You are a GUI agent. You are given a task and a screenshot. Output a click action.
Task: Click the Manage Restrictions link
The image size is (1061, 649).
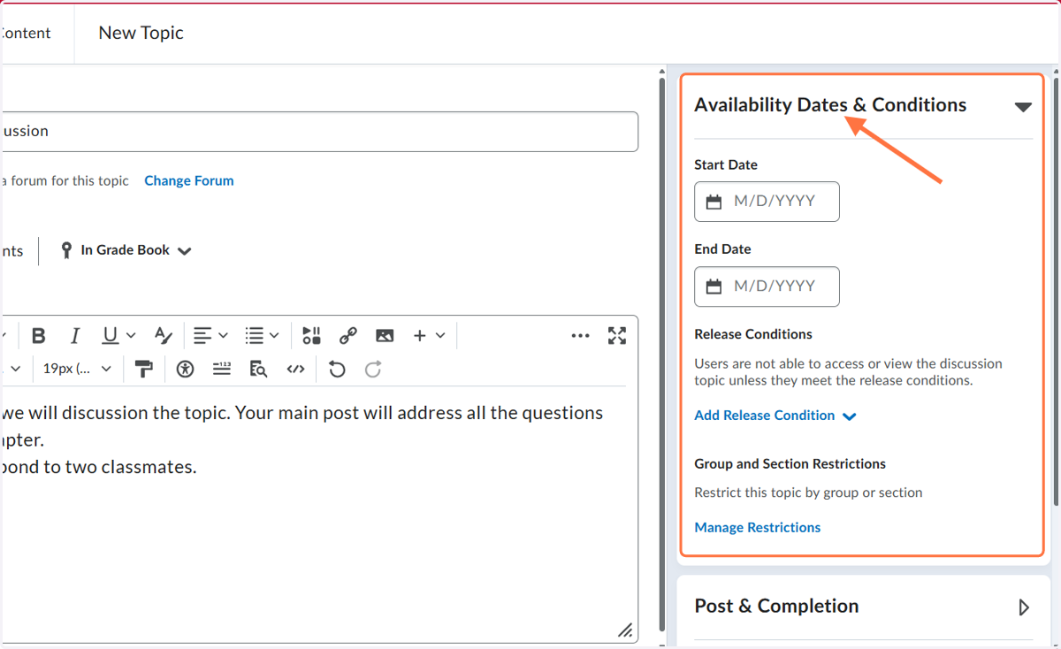(758, 528)
